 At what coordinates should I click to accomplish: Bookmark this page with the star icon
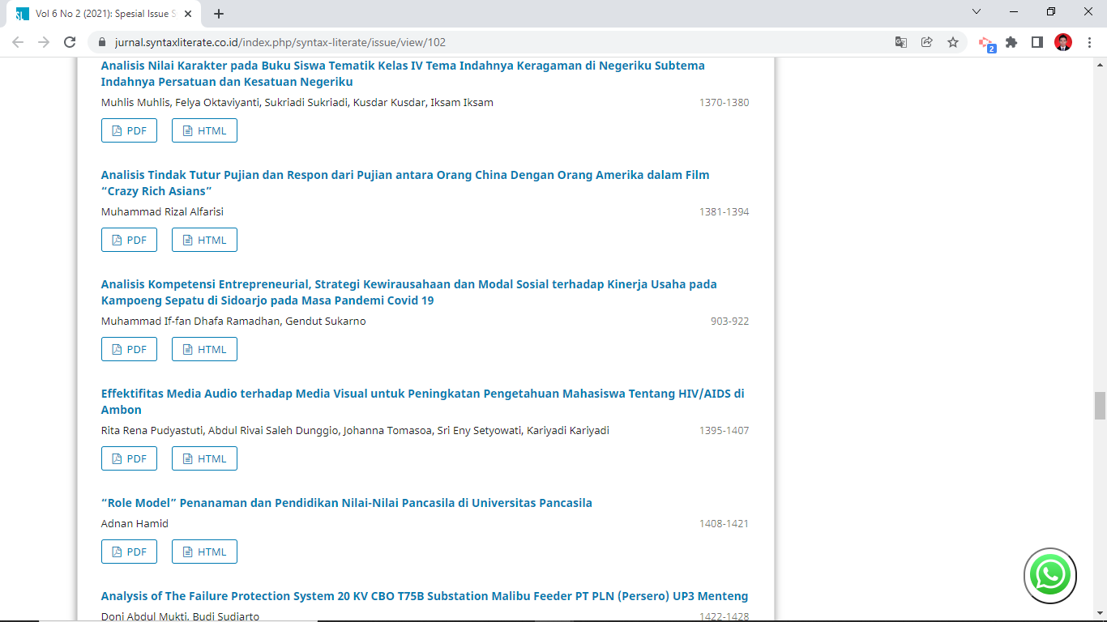pos(953,43)
